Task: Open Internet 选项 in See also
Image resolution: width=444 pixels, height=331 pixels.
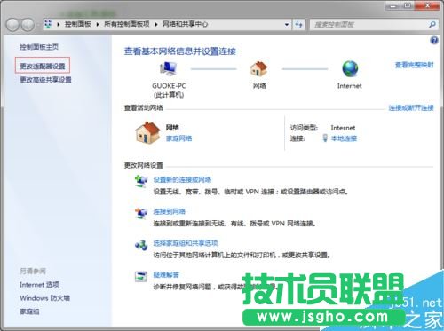Action: [x=39, y=285]
